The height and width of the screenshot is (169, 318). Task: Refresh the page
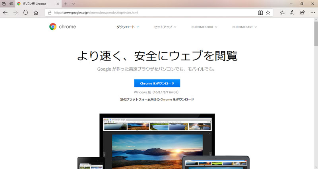(25, 13)
